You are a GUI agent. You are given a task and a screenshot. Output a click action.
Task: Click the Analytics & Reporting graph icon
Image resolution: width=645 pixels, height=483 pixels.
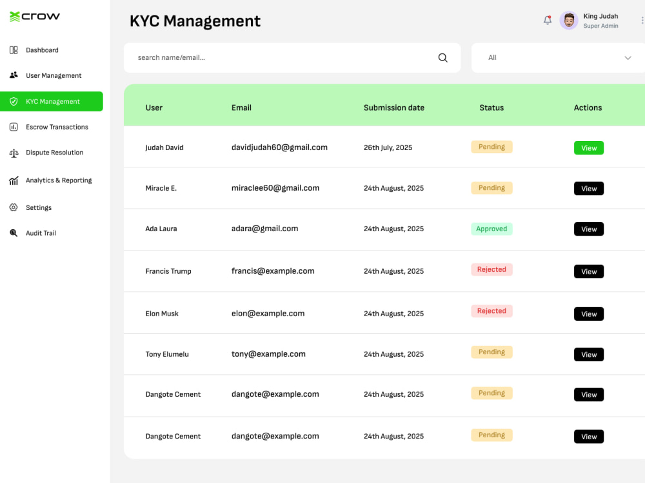point(14,180)
